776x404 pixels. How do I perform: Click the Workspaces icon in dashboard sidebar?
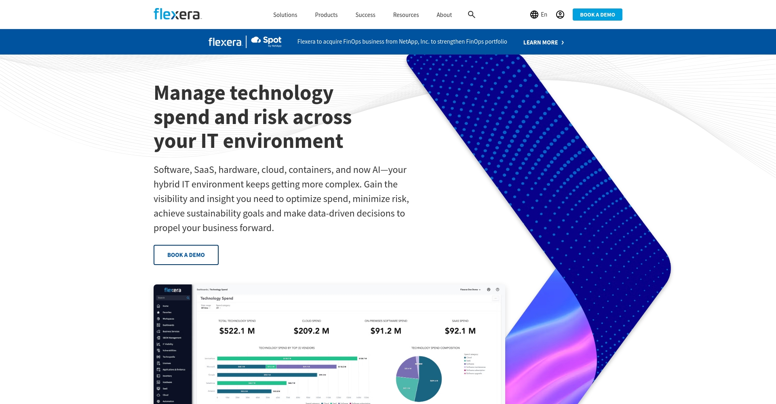pos(158,319)
